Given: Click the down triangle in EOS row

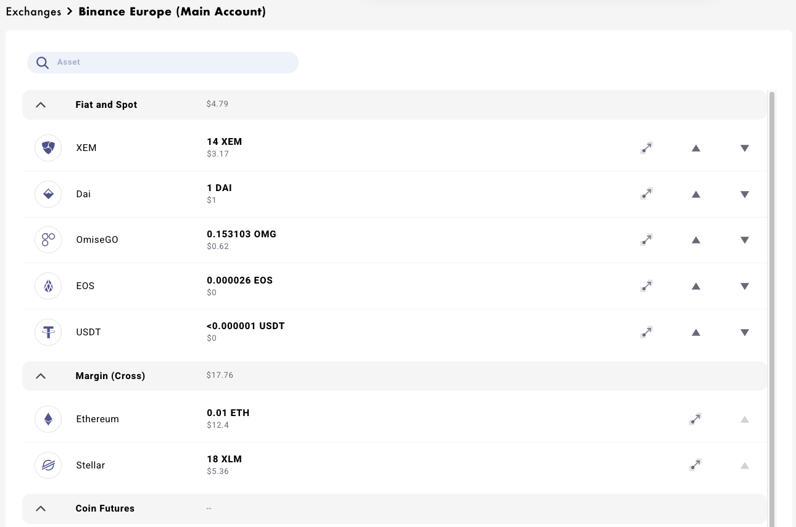Looking at the screenshot, I should click(745, 286).
